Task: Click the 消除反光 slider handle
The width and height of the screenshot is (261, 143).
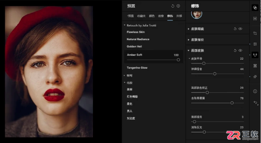Action: [x=204, y=132]
